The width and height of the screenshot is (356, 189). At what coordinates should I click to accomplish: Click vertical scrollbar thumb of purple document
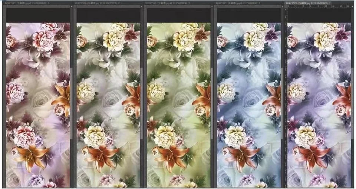[x=353, y=103]
